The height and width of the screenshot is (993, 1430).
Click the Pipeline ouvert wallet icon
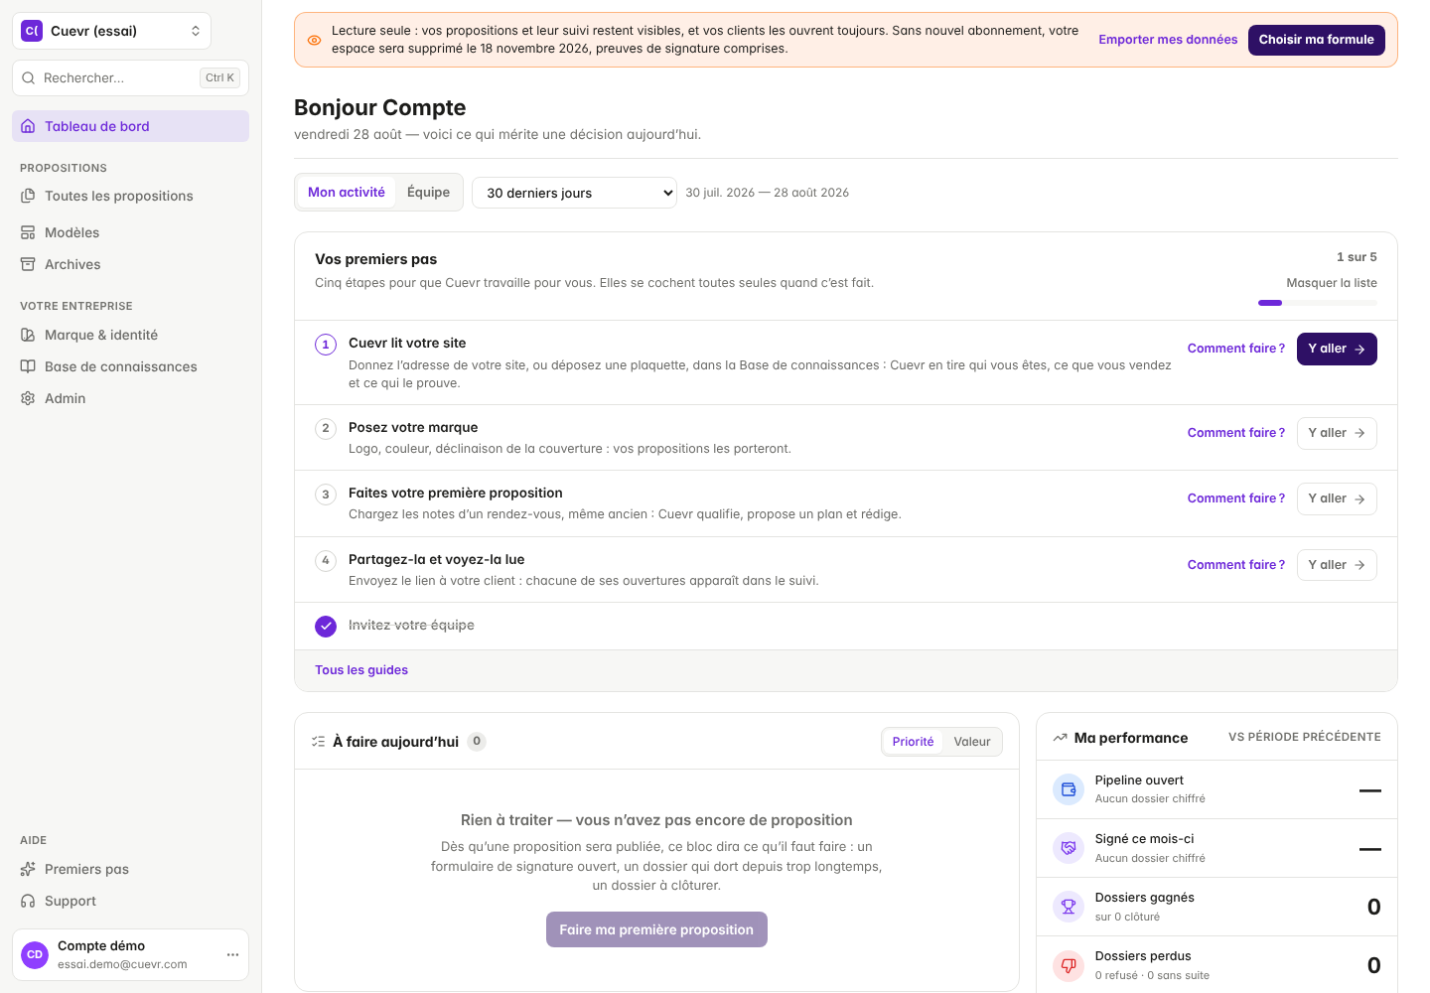(1069, 789)
